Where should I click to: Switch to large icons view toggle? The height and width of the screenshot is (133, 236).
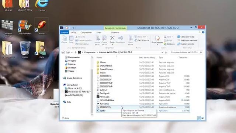pyautogui.click(x=202, y=118)
